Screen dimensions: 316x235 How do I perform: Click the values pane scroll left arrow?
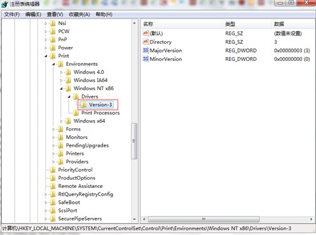click(144, 219)
